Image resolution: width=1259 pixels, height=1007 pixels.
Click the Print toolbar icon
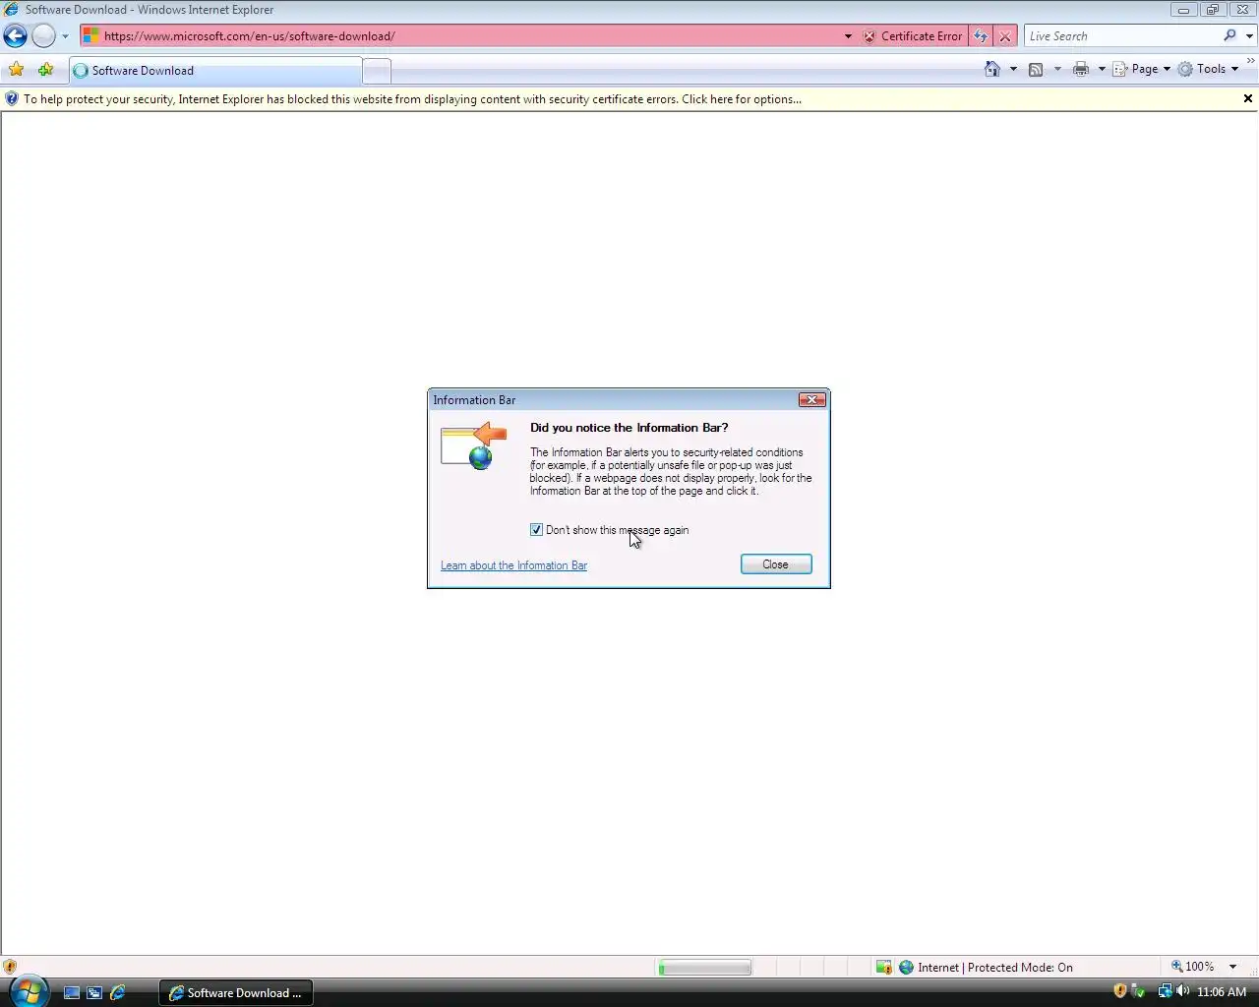pyautogui.click(x=1081, y=69)
